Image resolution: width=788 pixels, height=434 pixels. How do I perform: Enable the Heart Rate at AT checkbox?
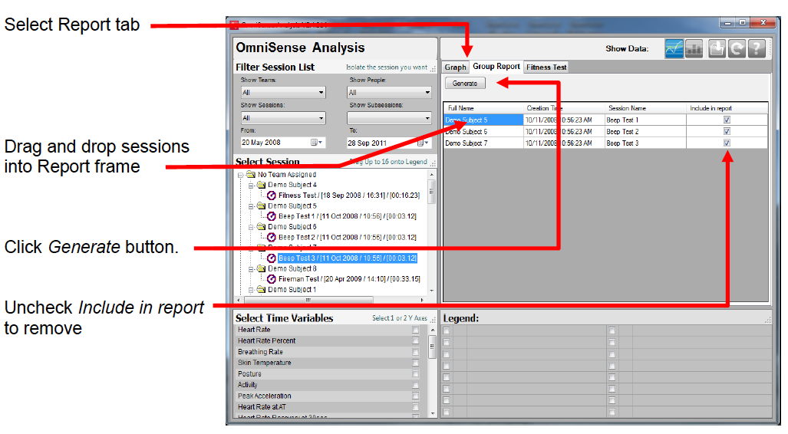point(415,407)
